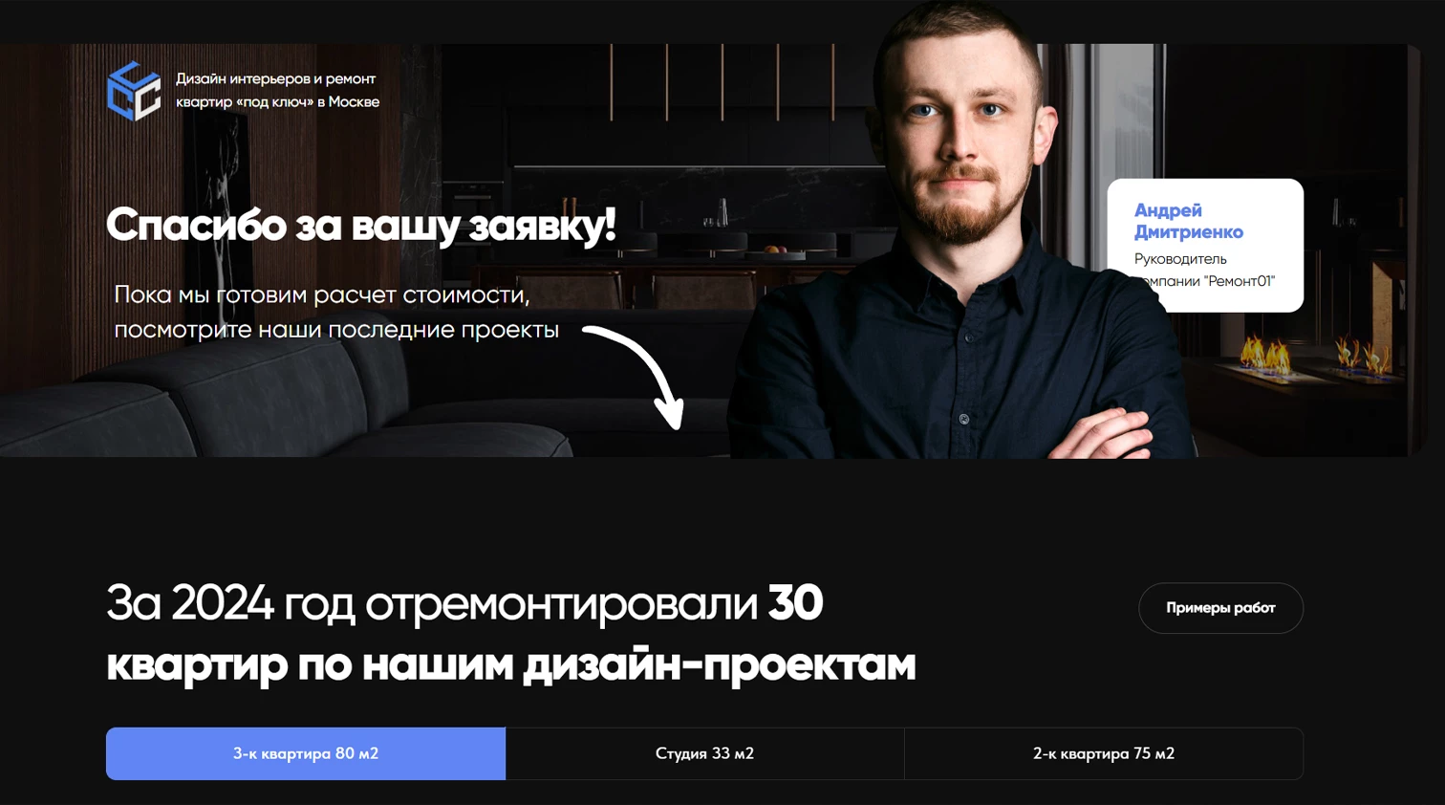Image resolution: width=1445 pixels, height=805 pixels.
Task: Click the name "Андрей Дмитриенко"
Action: [1188, 221]
